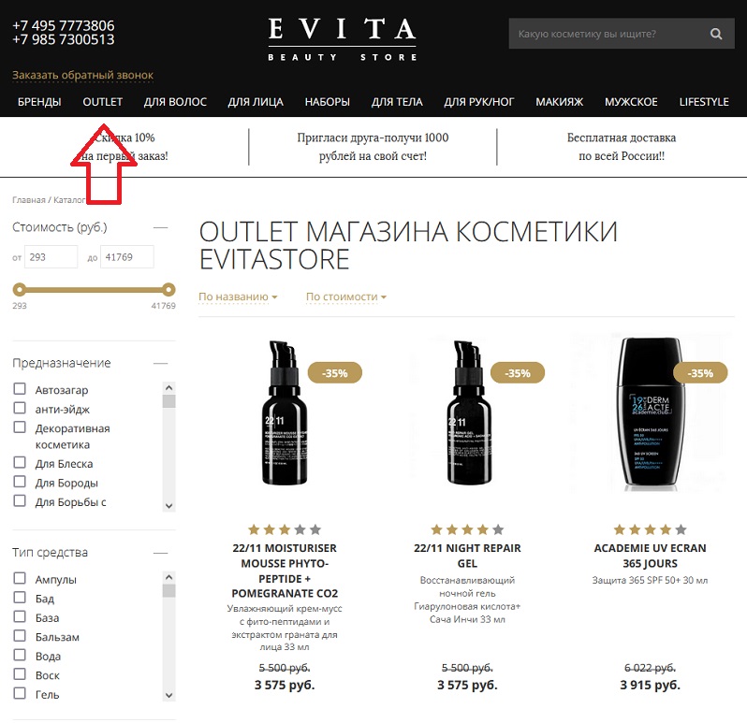Click the star rating of 22/11 Night Repair Gel
747x723 pixels.
(467, 529)
